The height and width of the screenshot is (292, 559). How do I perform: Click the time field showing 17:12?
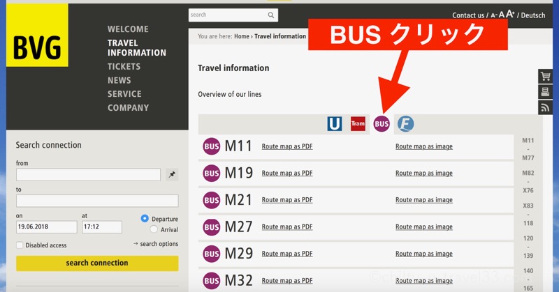(102, 227)
